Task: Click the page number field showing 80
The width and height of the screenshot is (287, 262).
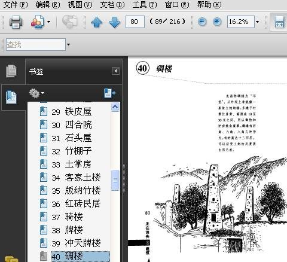Action: tap(135, 22)
